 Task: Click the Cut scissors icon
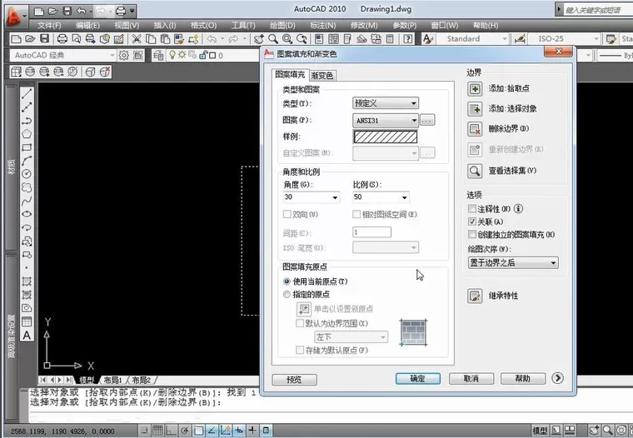[x=137, y=39]
